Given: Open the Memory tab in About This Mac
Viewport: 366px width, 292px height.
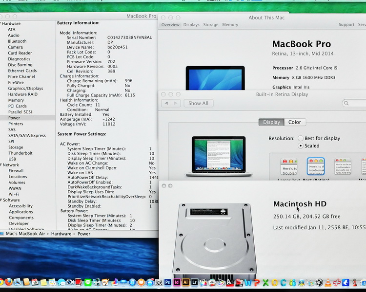Looking at the screenshot, I should [x=230, y=25].
